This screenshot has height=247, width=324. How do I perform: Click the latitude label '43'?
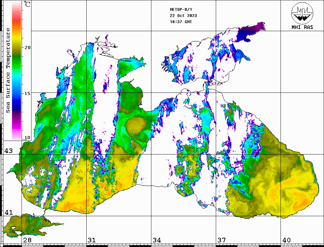[x=9, y=151]
